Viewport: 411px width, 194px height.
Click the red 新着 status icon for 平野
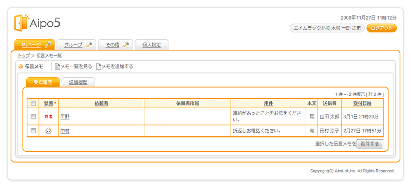pyautogui.click(x=48, y=117)
